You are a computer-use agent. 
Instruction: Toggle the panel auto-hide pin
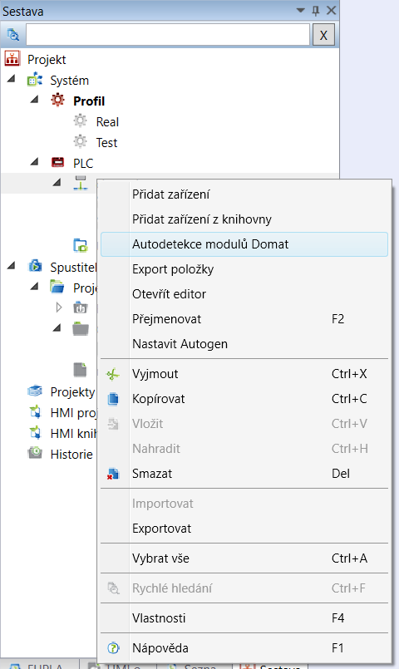(x=316, y=11)
